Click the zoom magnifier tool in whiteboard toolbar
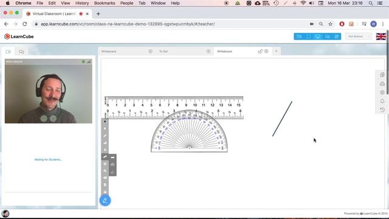Image resolution: width=389 pixels, height=219 pixels. [105, 171]
